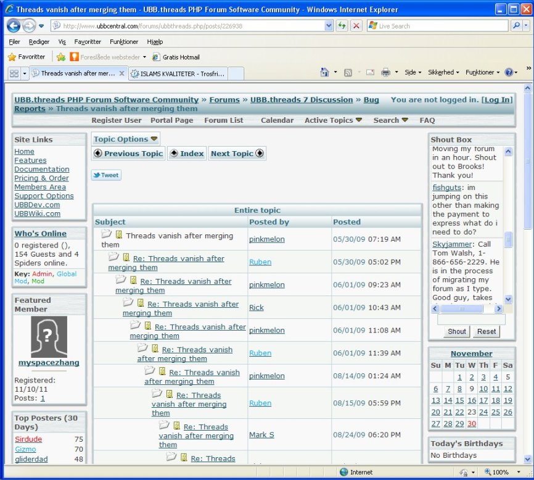Open the Vis menu
Viewport: 534px width, 480px height.
(62, 41)
